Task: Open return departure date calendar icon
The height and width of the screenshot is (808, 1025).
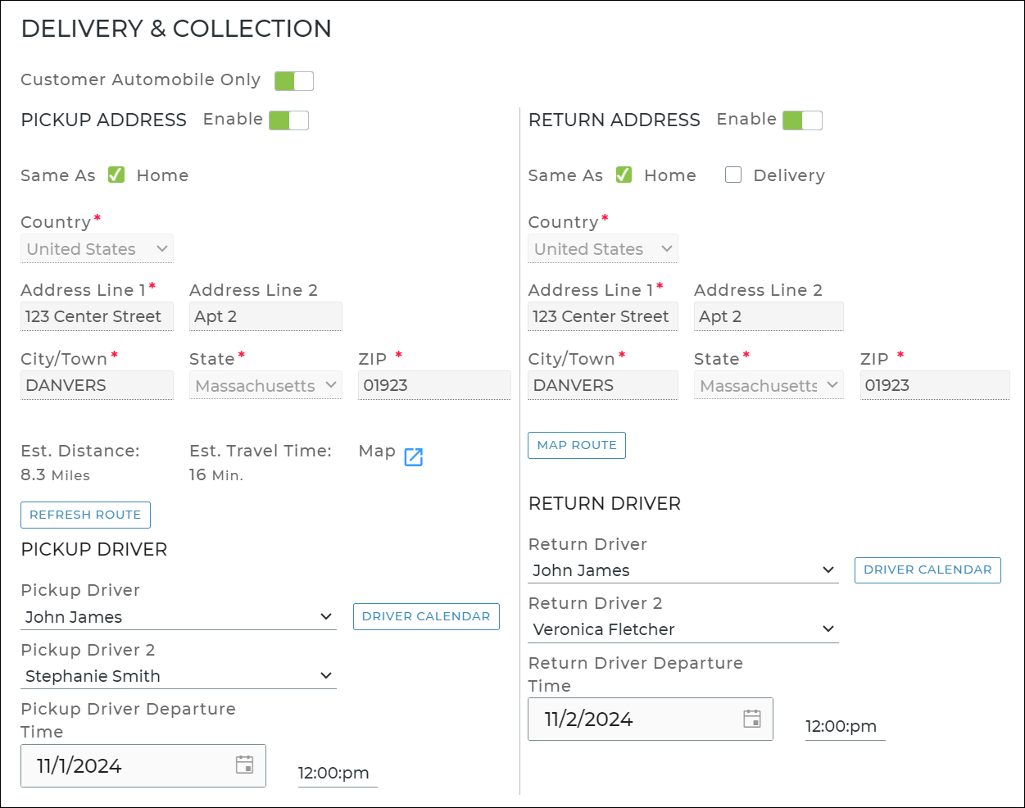Action: point(751,719)
